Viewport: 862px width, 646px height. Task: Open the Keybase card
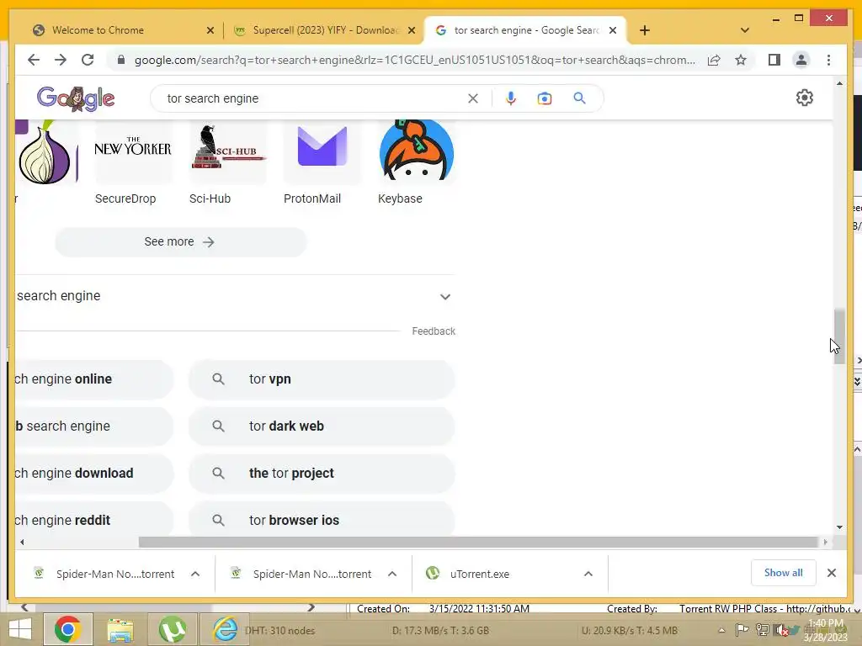pos(416,162)
